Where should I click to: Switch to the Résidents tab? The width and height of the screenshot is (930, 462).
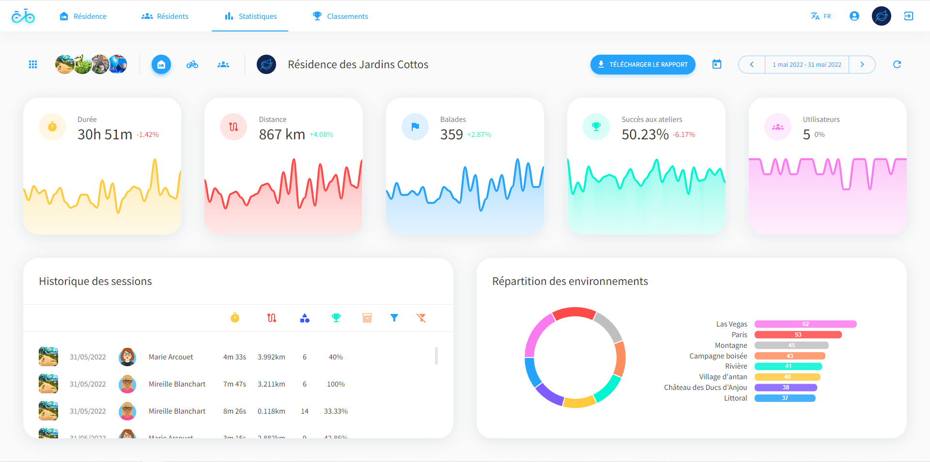coord(165,16)
